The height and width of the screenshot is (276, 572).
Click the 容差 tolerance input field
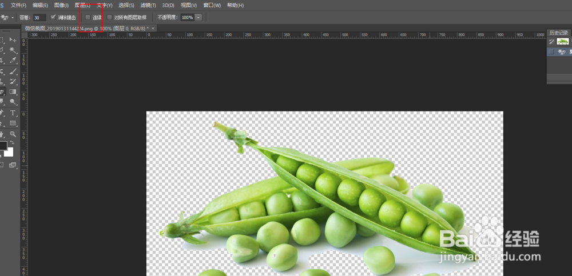tap(39, 18)
